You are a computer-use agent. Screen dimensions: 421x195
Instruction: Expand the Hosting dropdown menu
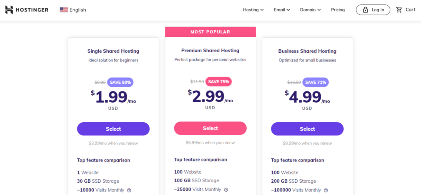[x=253, y=10]
